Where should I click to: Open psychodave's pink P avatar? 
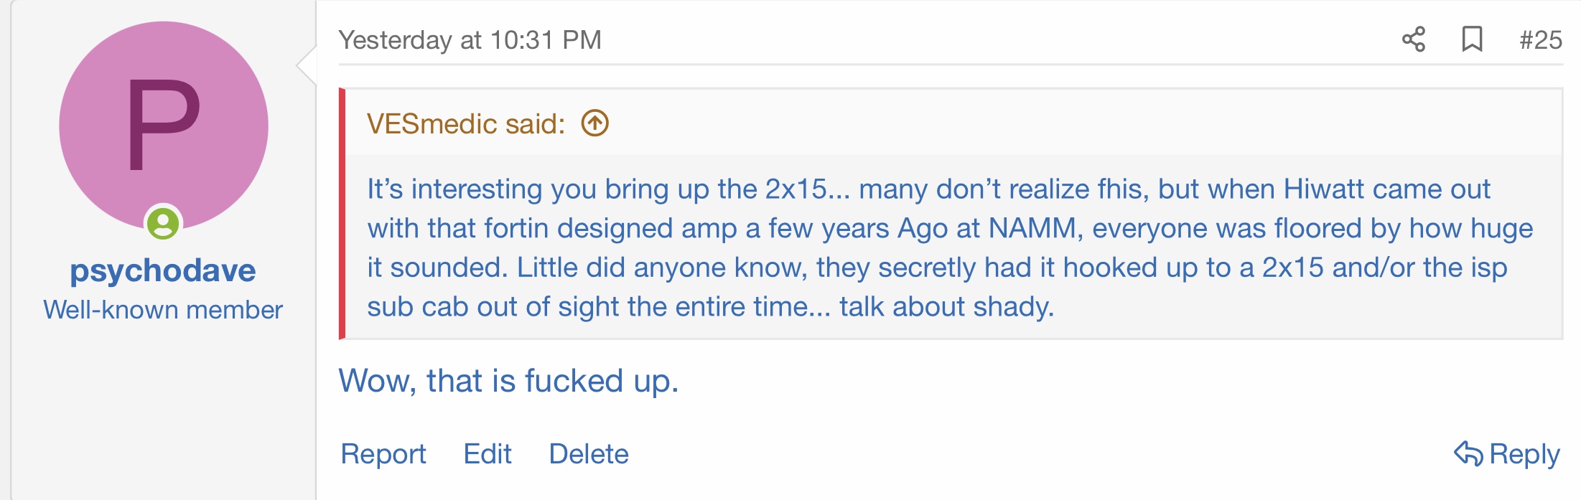click(164, 126)
